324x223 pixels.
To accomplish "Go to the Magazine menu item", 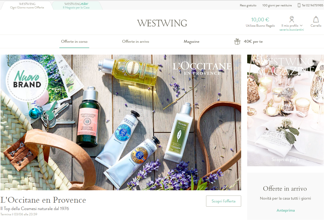I will [x=192, y=41].
